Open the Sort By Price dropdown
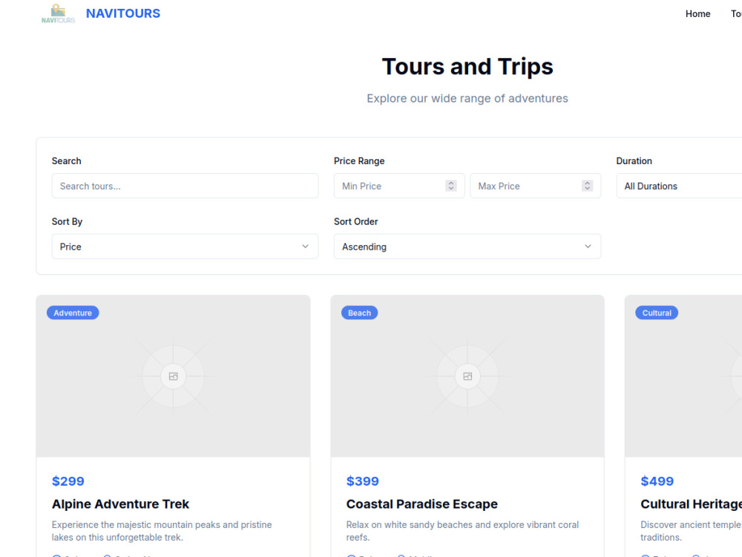The image size is (742, 557). pyautogui.click(x=185, y=247)
